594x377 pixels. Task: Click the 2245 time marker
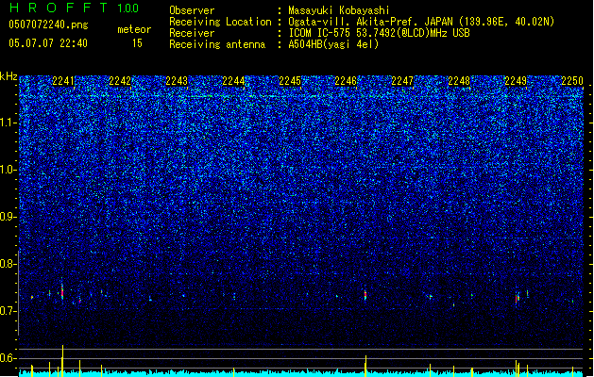290,81
